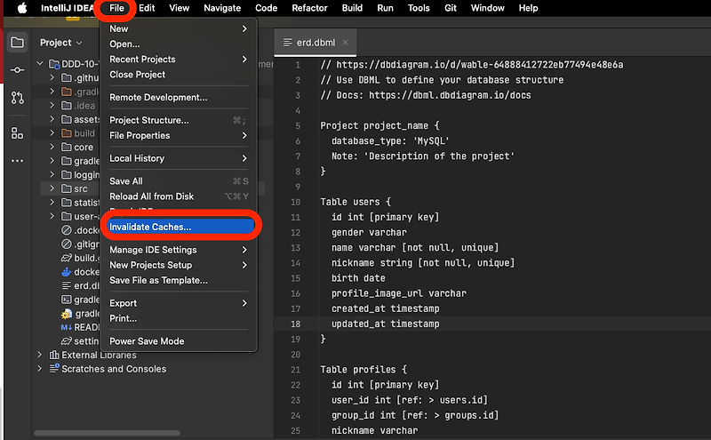Select the build.gradle elephant icon
Screen dimensions: 711x440
(66, 258)
